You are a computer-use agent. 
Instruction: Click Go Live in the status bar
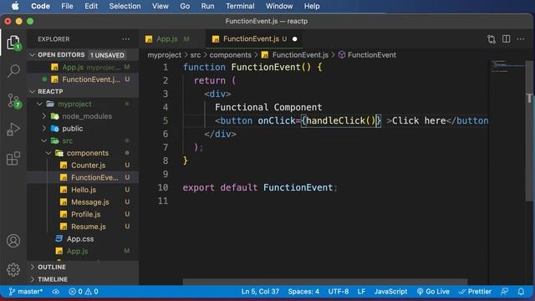tap(433, 292)
